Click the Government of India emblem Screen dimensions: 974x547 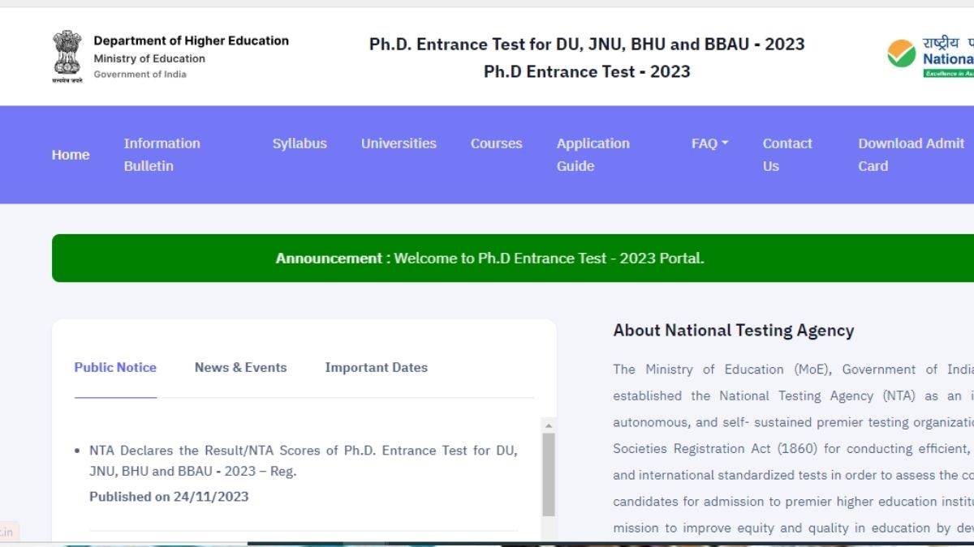click(x=67, y=57)
